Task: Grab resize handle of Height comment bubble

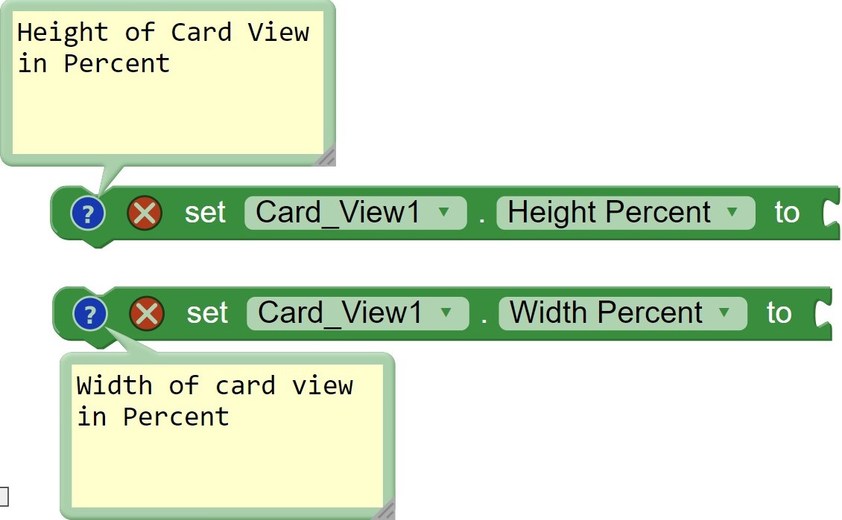Action: pos(326,156)
